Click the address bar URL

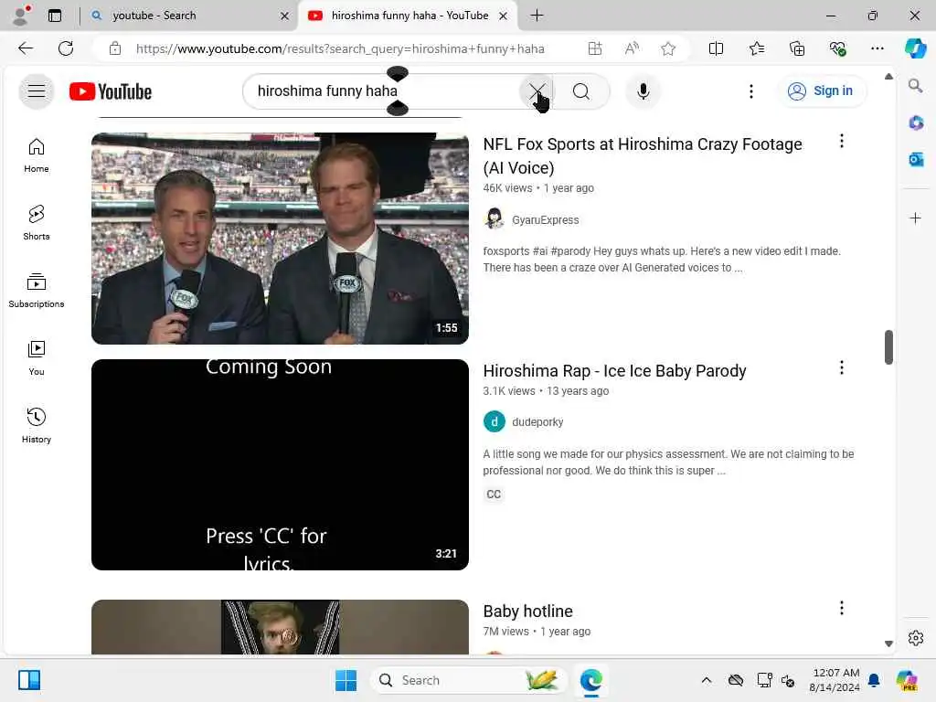[340, 49]
